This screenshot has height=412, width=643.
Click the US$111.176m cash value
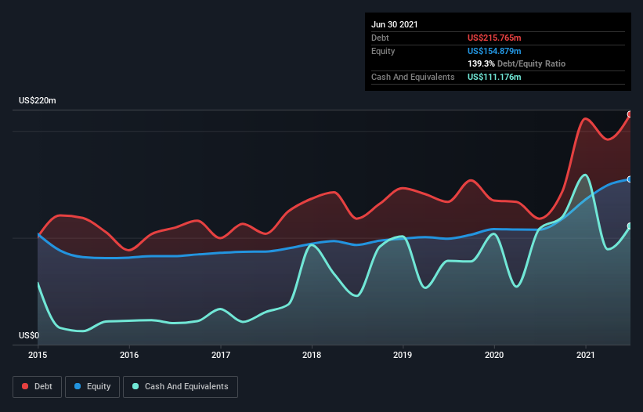[x=494, y=77]
